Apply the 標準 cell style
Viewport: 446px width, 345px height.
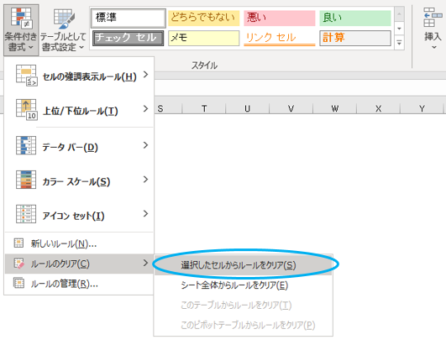pyautogui.click(x=128, y=18)
